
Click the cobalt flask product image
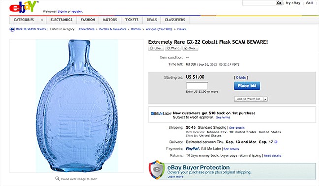point(77,106)
